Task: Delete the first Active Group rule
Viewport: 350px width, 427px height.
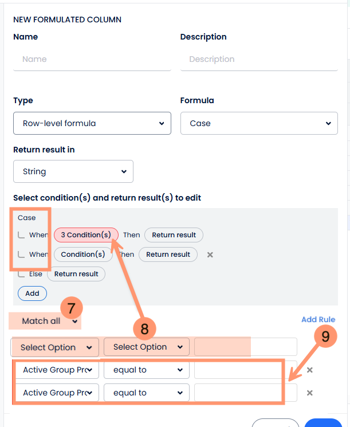Action: coord(310,370)
